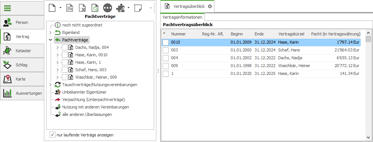Click the Eigenland return arrow icon
The image size is (373, 142).
click(58, 32)
